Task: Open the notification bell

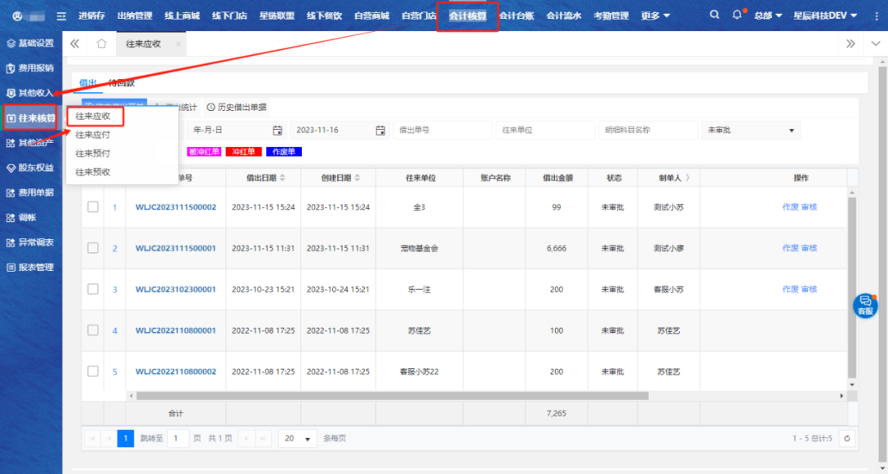Action: [737, 15]
